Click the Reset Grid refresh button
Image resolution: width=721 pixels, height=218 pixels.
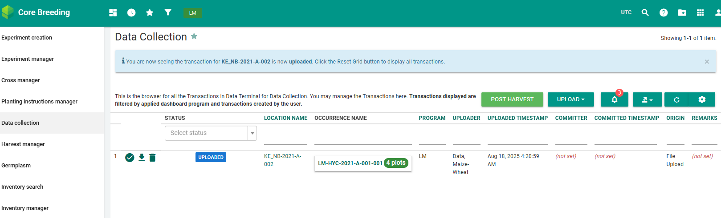coord(676,99)
